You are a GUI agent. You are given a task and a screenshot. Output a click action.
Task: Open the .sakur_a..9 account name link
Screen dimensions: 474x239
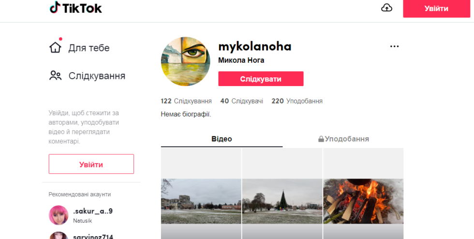93,211
